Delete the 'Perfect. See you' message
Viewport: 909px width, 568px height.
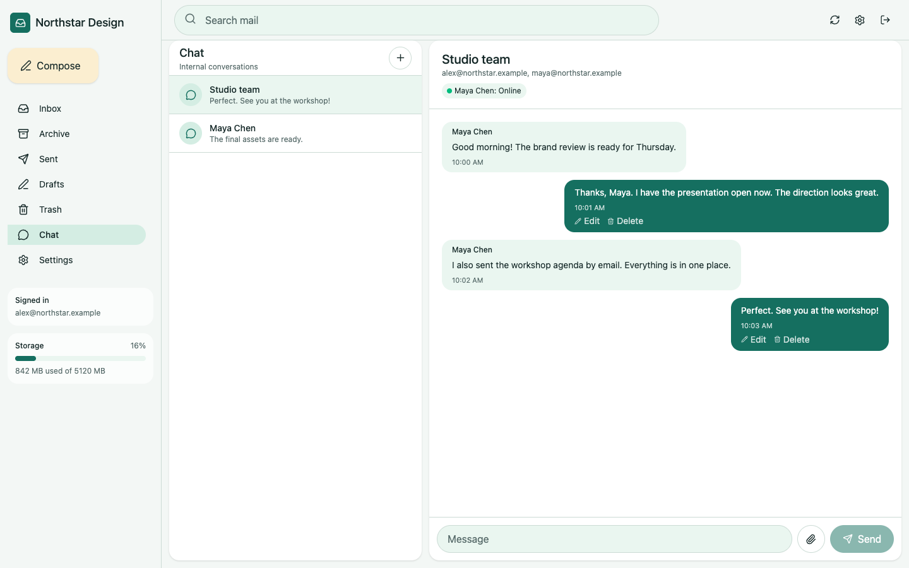click(792, 340)
